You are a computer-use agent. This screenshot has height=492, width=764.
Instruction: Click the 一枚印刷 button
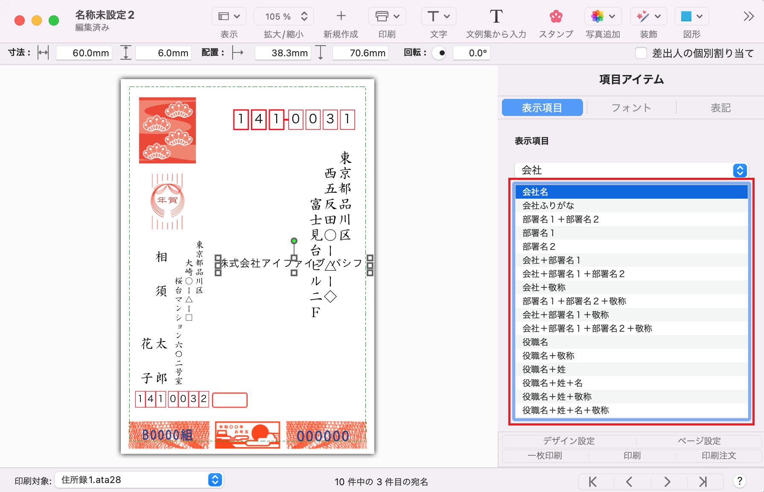pyautogui.click(x=545, y=455)
